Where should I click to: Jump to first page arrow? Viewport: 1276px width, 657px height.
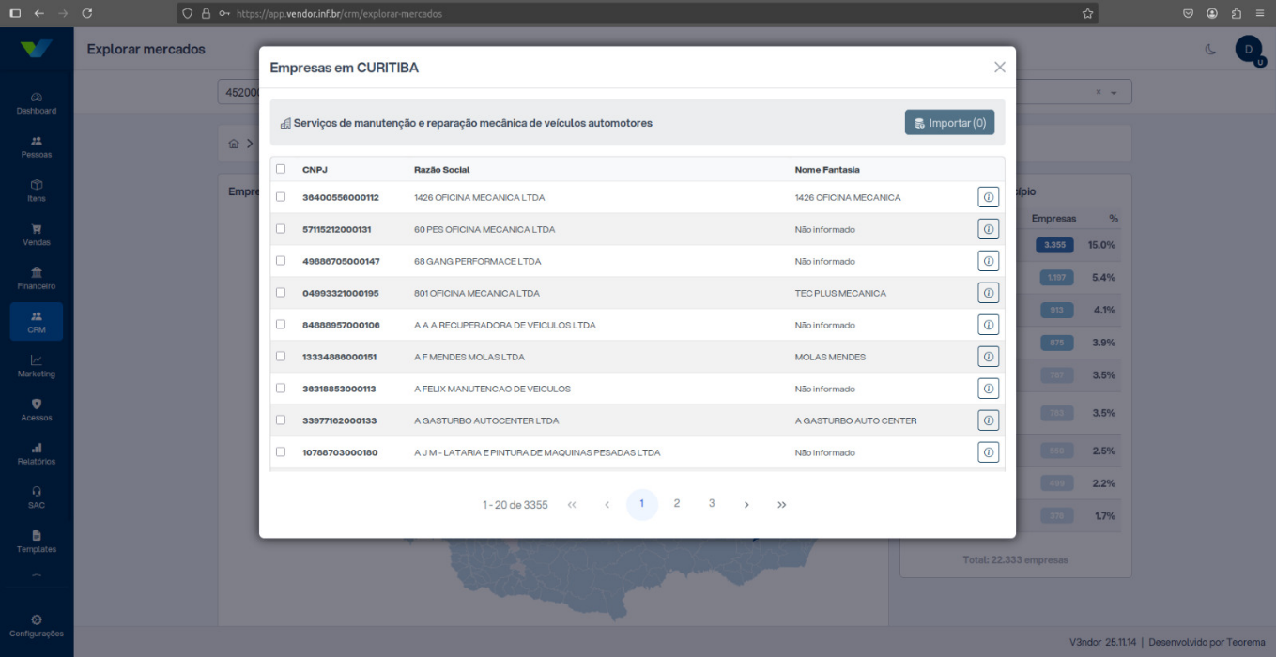[x=572, y=505]
